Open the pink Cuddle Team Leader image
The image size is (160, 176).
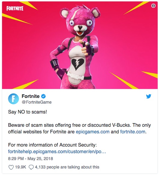80,45
